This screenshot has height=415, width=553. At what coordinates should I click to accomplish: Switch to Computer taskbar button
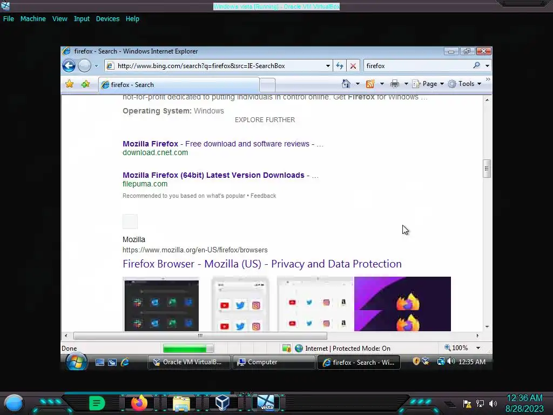pyautogui.click(x=274, y=362)
